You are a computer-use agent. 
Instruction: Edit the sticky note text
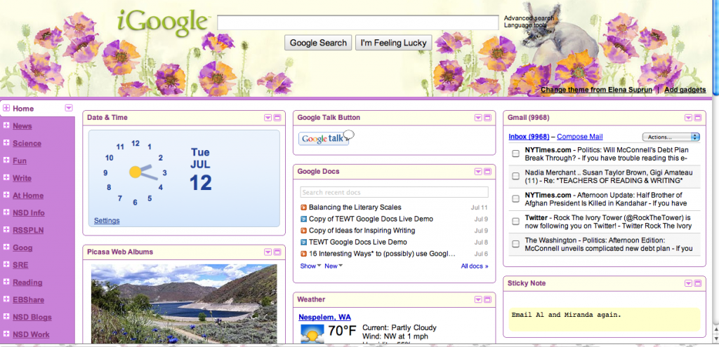coord(605,320)
